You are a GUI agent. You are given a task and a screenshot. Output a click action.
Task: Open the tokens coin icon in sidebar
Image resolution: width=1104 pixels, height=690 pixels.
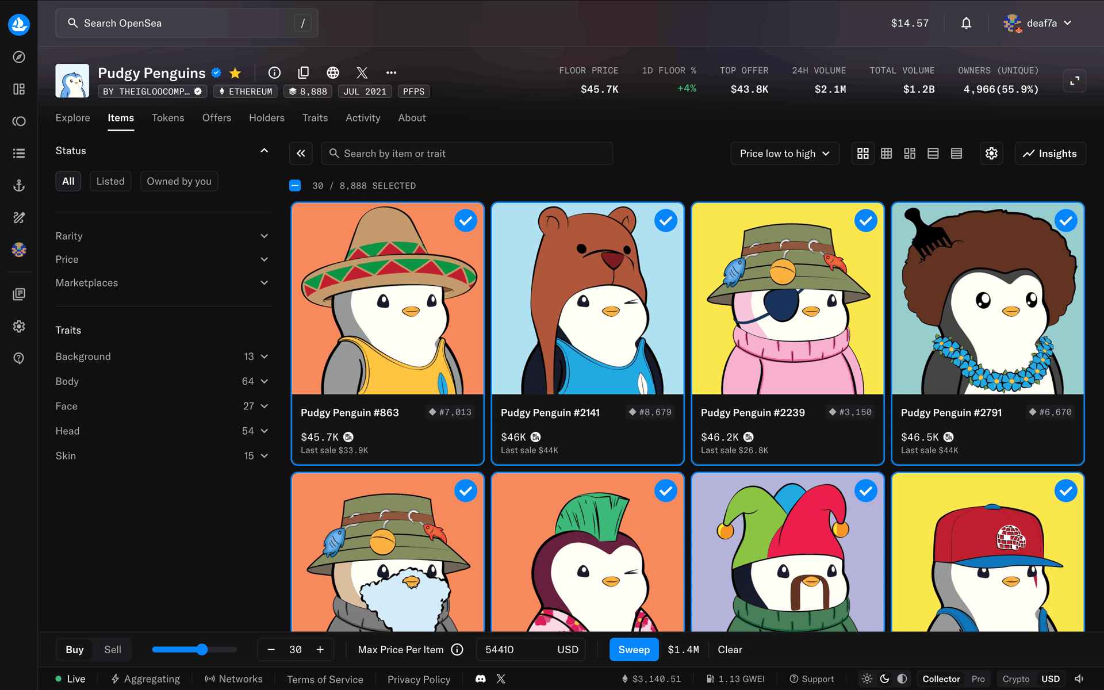coord(19,121)
